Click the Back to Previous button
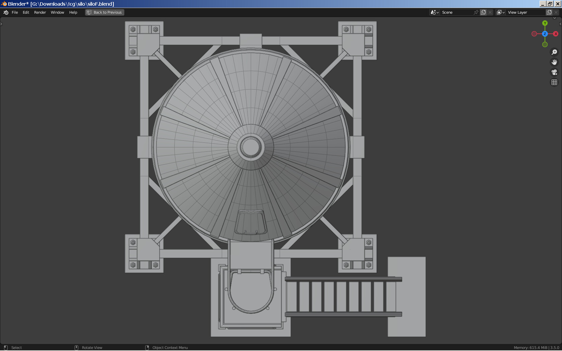The image size is (562, 351). pos(104,12)
